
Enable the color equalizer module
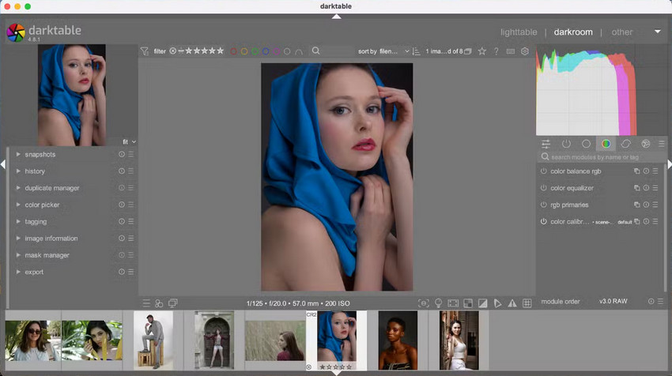click(x=543, y=187)
